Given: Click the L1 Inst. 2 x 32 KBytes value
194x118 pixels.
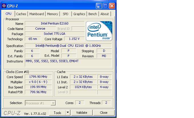Looking at the screenshot, I should [83, 82].
